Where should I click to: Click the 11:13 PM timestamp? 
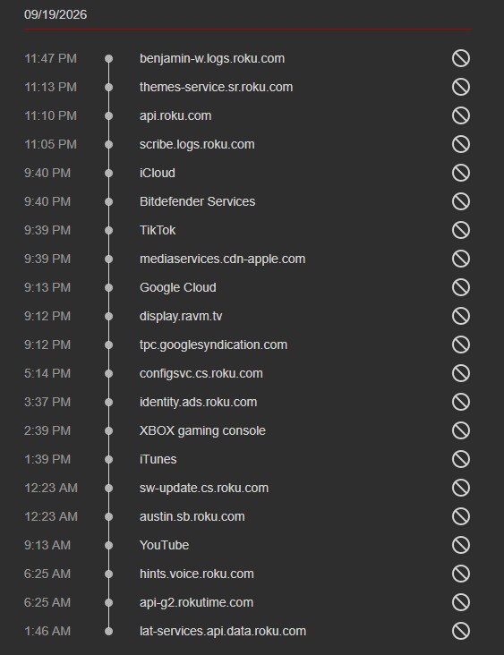tap(50, 87)
